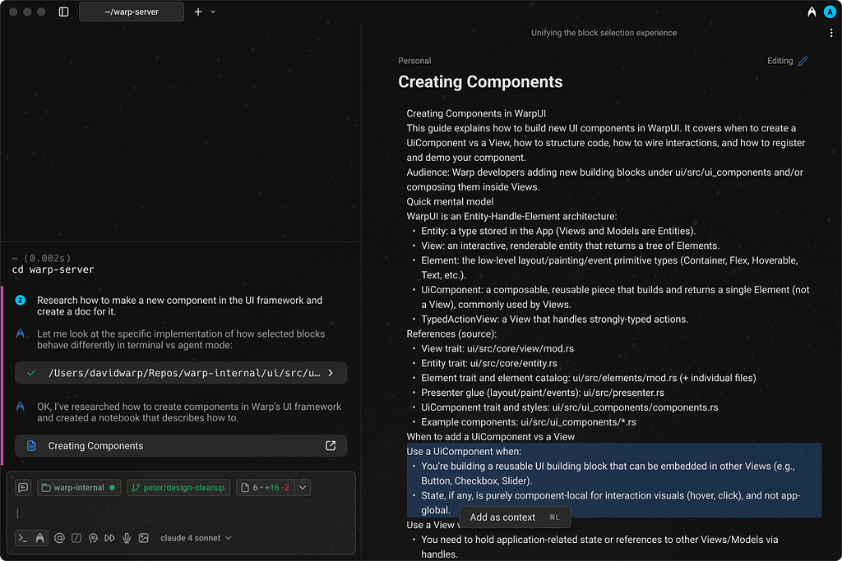Click highlighted 'Use a UiComponent when:' line
842x561 pixels.
(x=464, y=452)
